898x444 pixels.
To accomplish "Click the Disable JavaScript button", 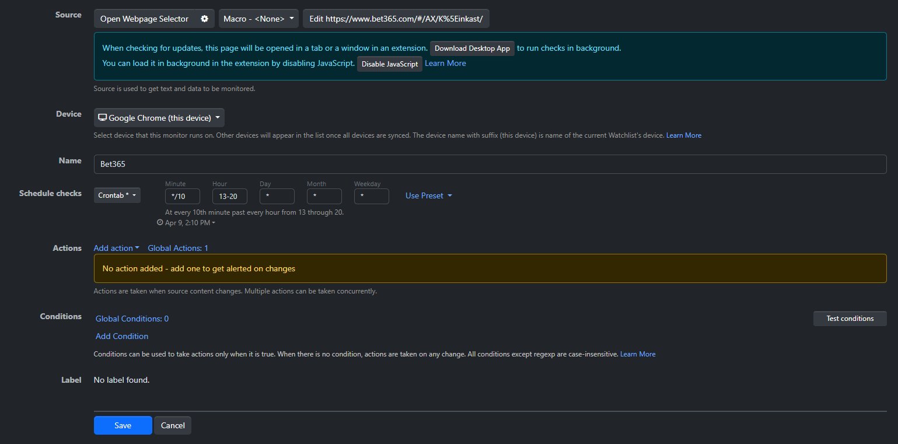I will click(x=389, y=64).
